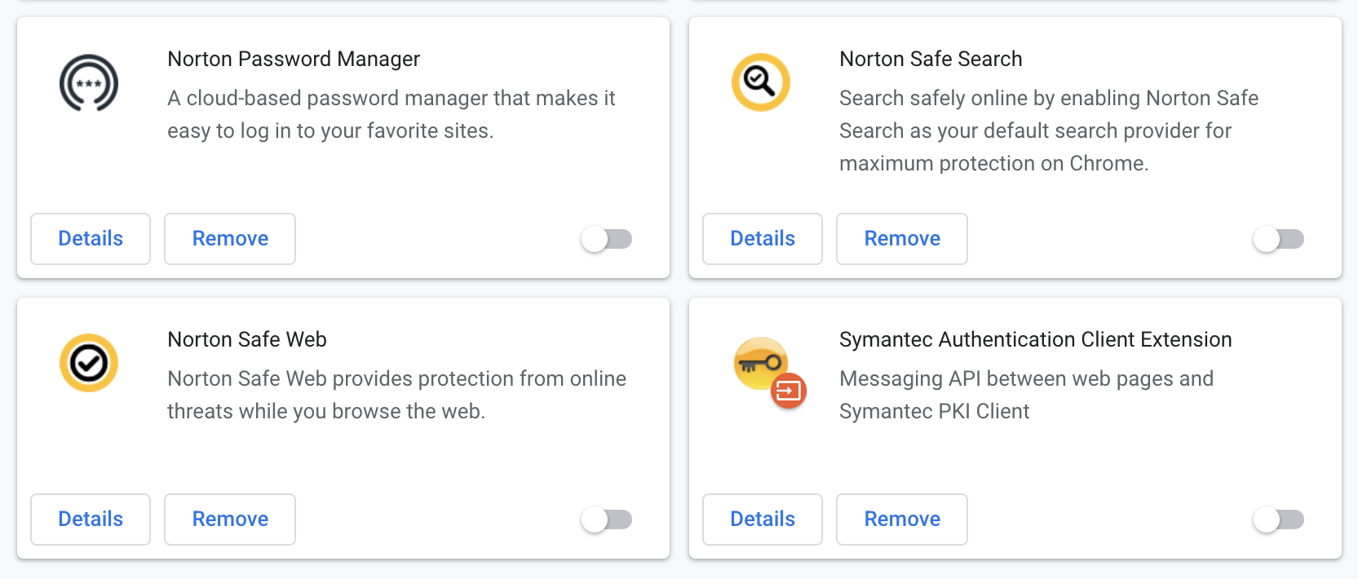Select the Norton Safe Web title text

[246, 339]
